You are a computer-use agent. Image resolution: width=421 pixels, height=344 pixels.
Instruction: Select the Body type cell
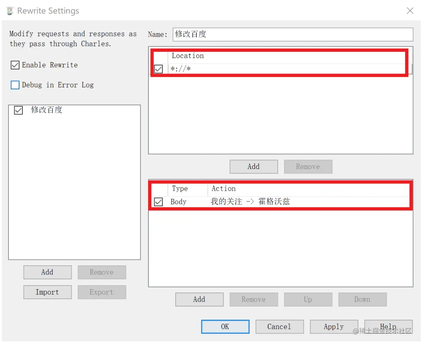point(178,202)
